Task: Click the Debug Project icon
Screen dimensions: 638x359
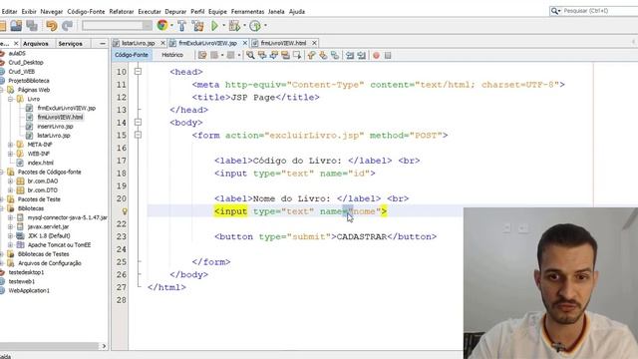Action: click(x=234, y=26)
